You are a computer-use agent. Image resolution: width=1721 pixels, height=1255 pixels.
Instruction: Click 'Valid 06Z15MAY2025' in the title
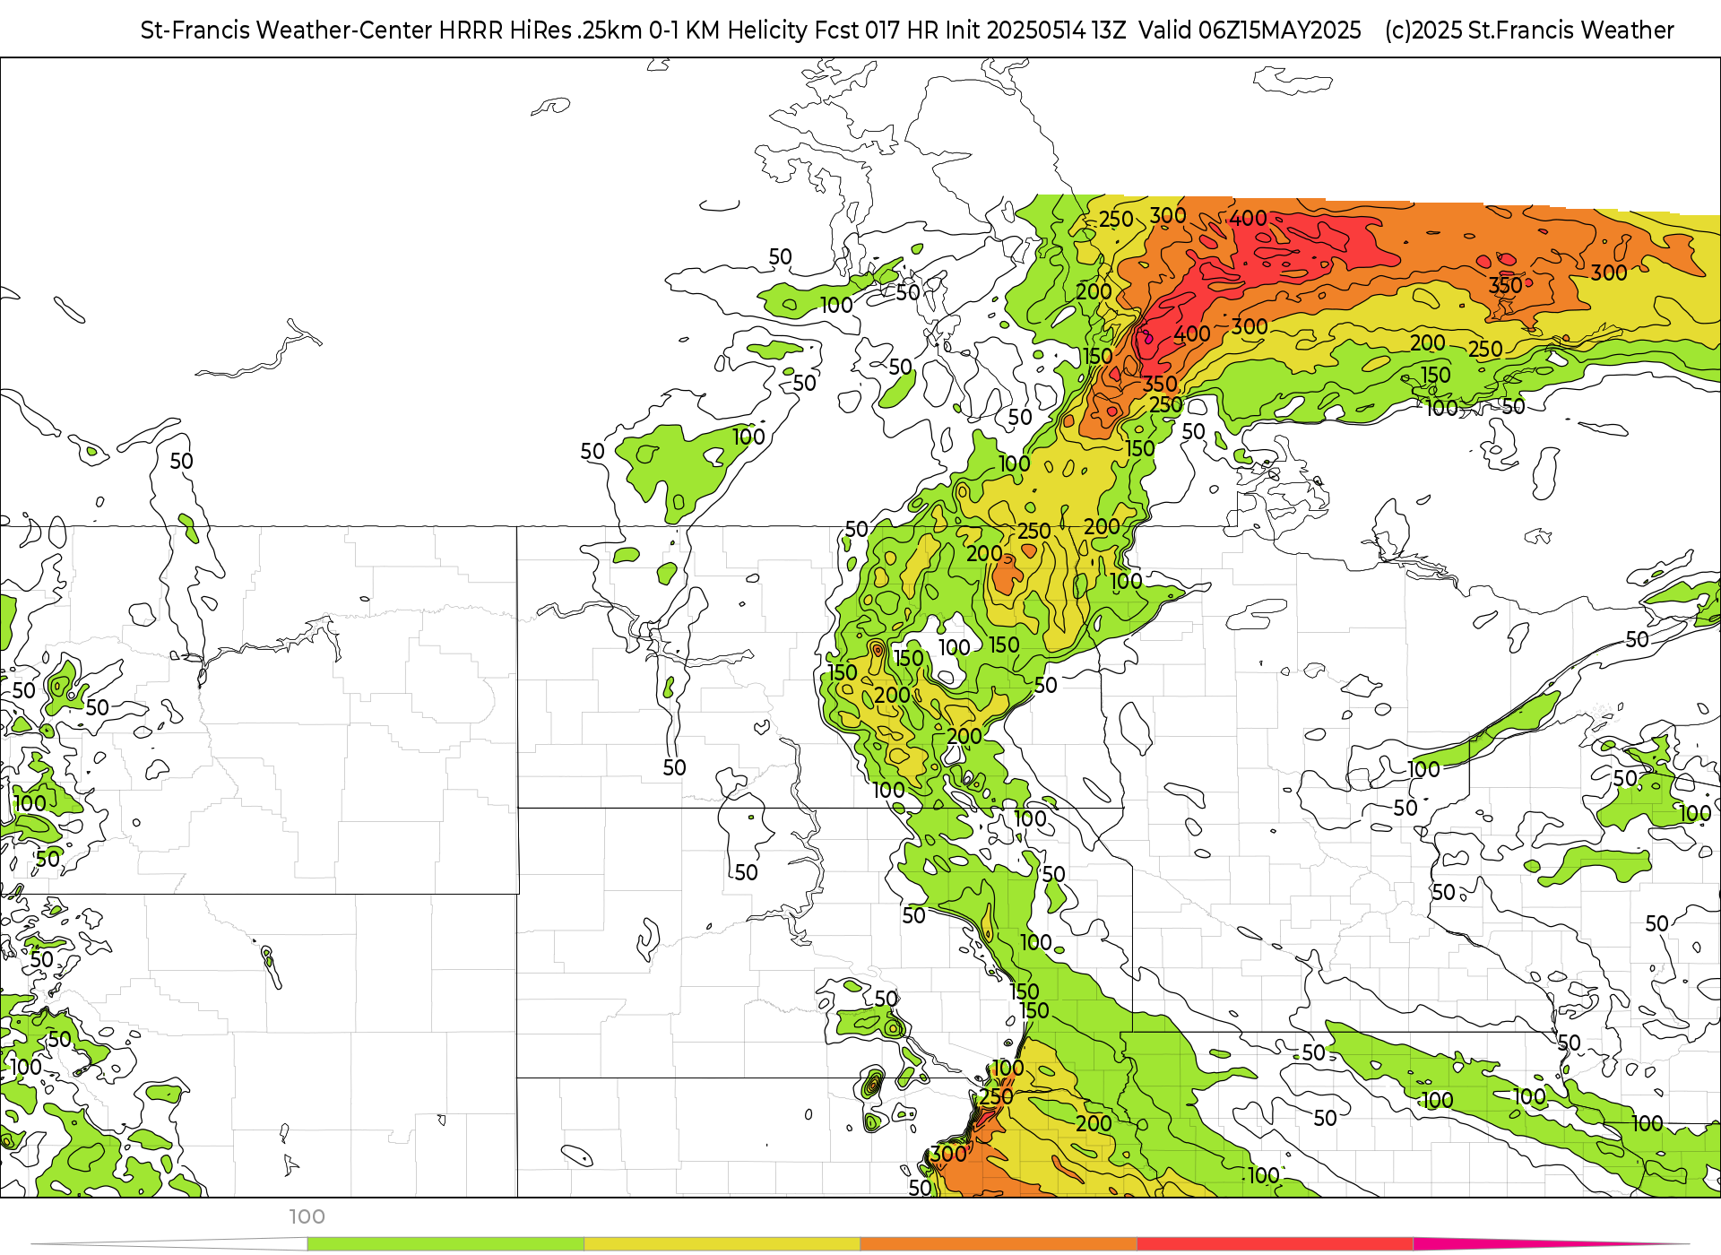1250,30
